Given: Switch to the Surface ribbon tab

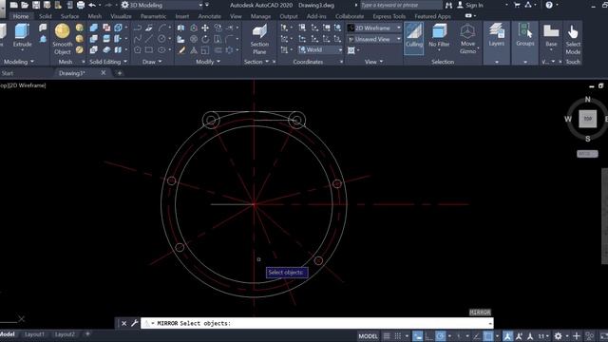Looking at the screenshot, I should [69, 16].
